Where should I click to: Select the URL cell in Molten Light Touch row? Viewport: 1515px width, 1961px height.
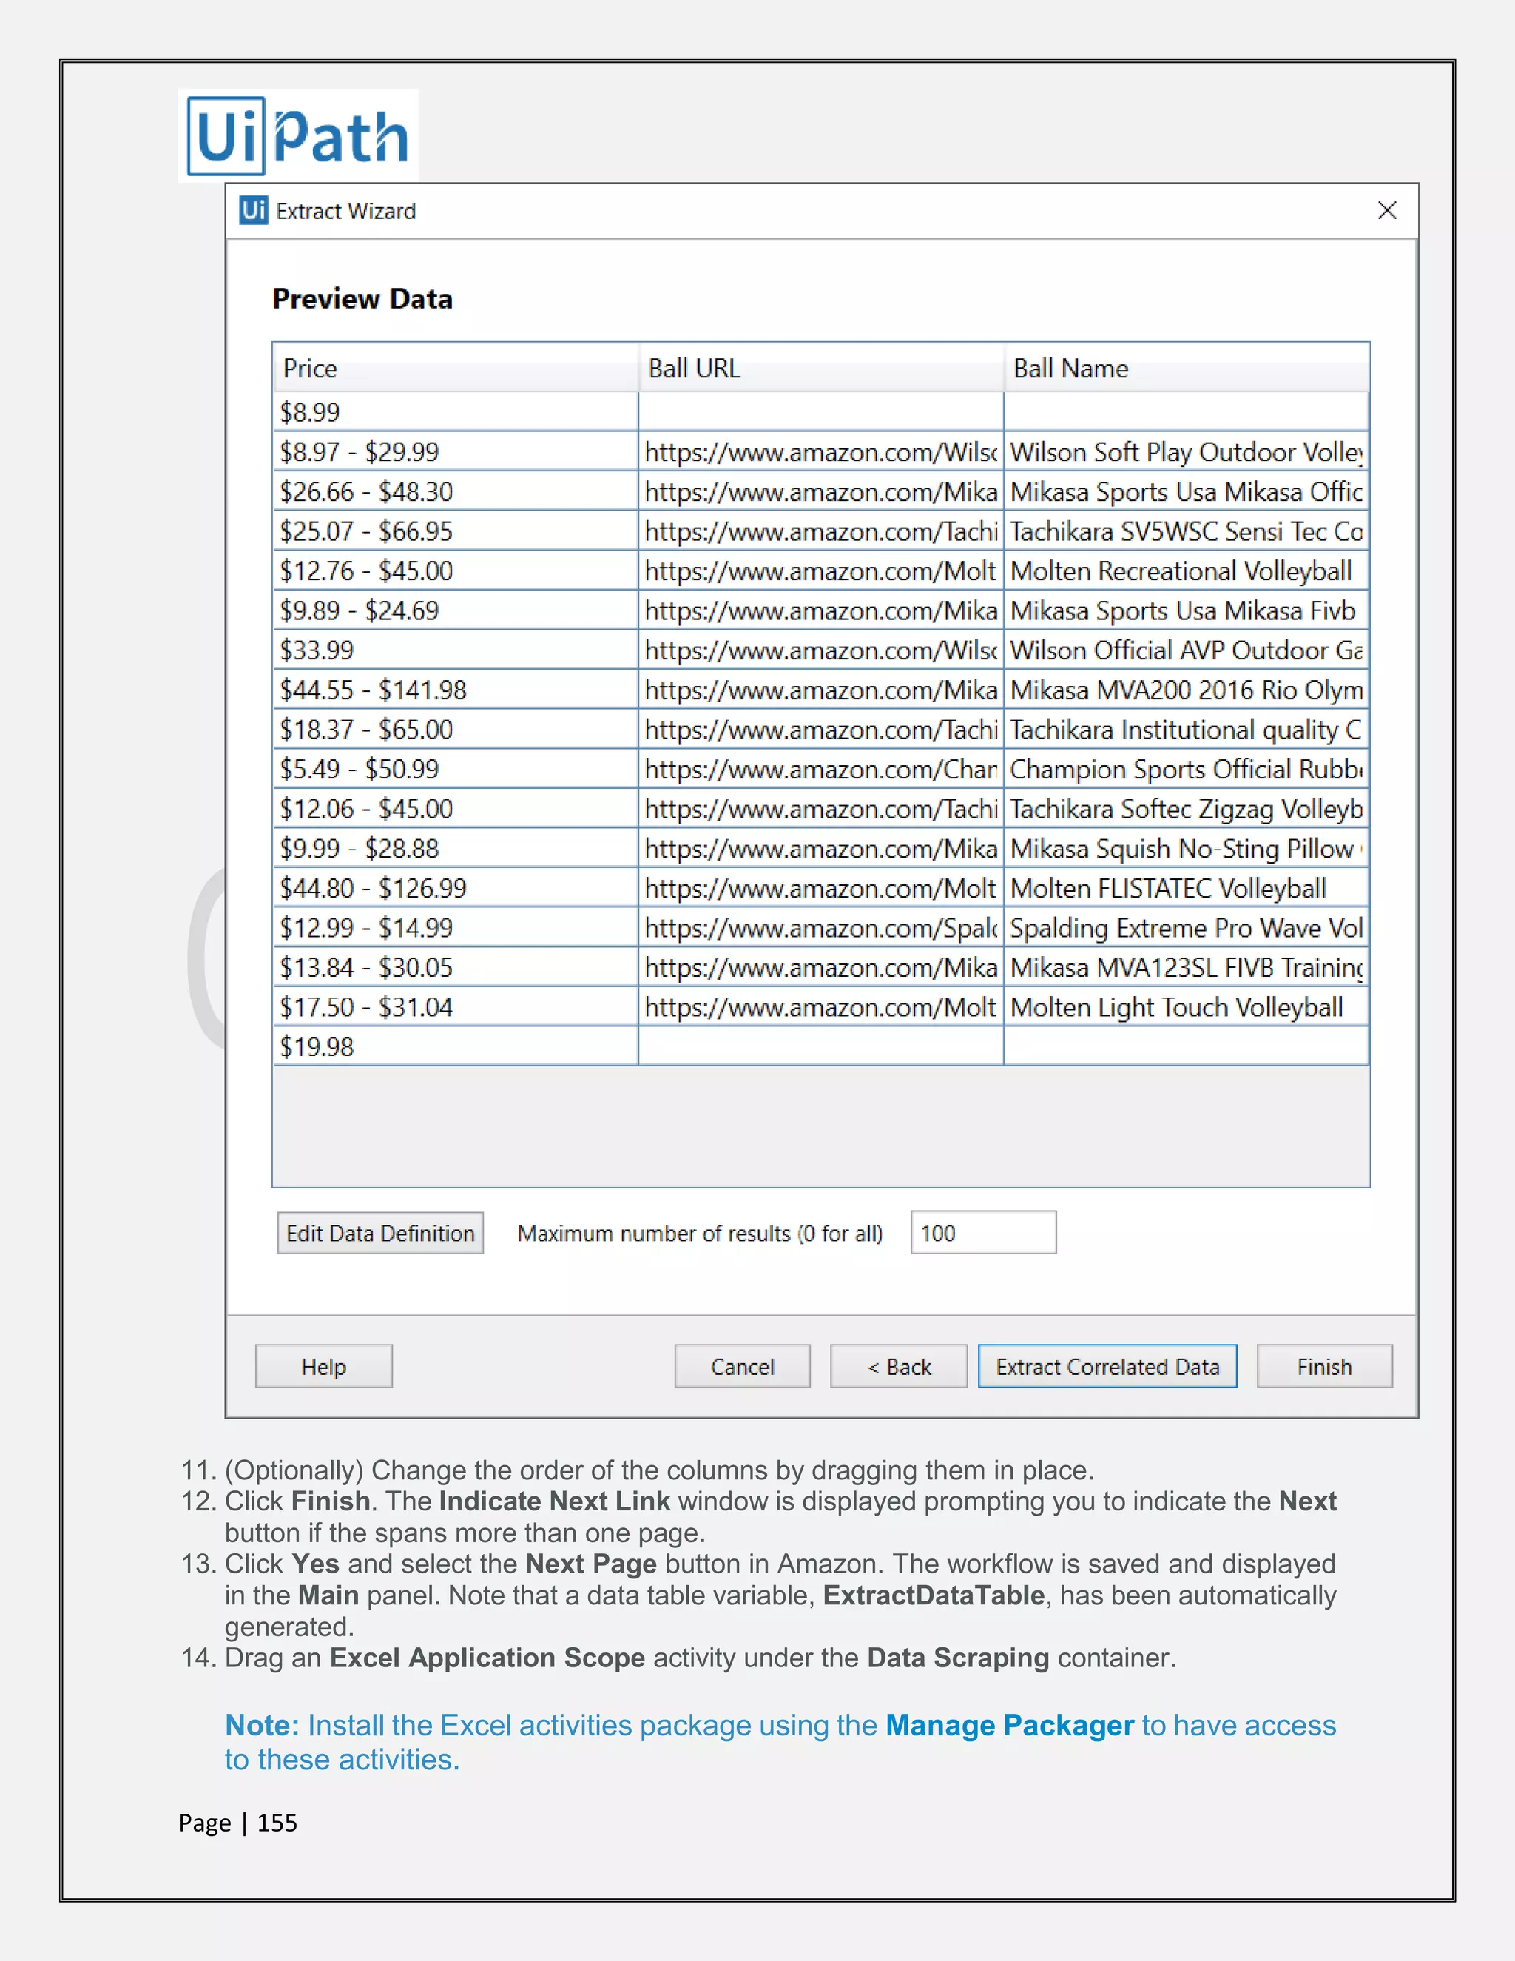click(821, 1006)
